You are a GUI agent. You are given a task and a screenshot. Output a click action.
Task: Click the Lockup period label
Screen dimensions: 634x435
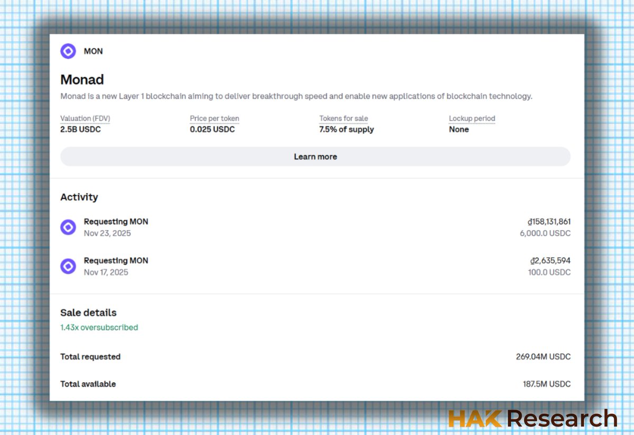point(472,118)
